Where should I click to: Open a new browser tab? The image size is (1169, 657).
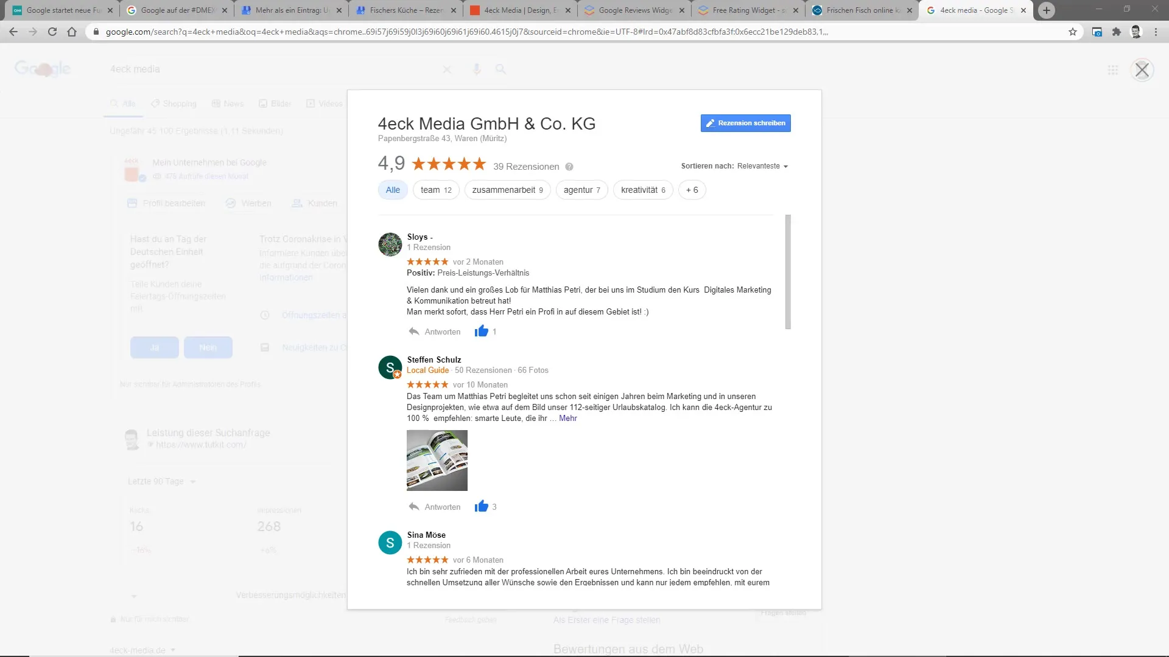1047,10
